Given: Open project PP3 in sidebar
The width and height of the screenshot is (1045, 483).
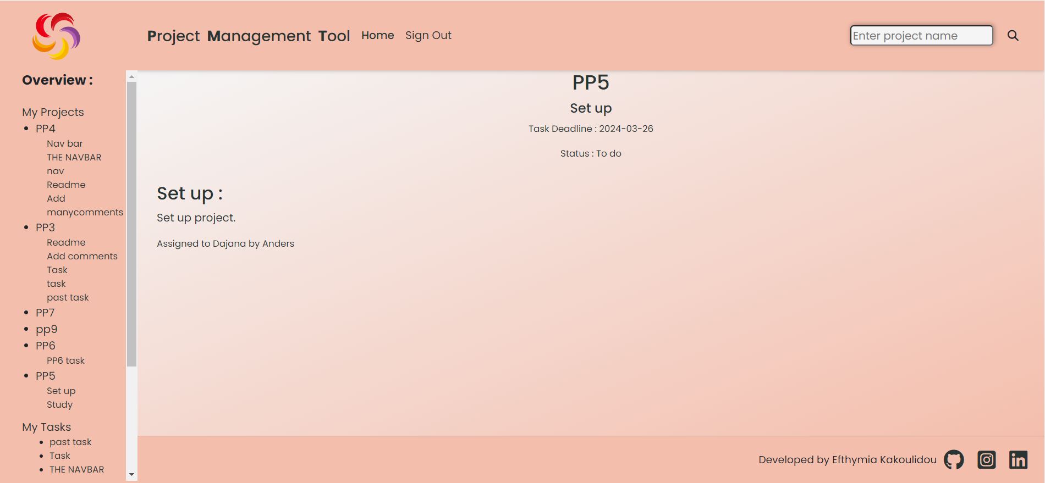Looking at the screenshot, I should 45,227.
